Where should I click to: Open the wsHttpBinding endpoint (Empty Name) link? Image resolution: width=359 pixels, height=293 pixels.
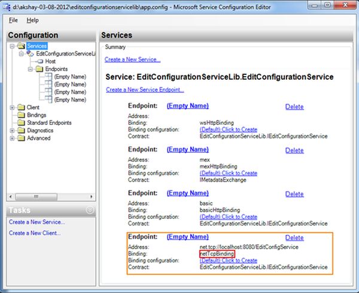coord(188,106)
